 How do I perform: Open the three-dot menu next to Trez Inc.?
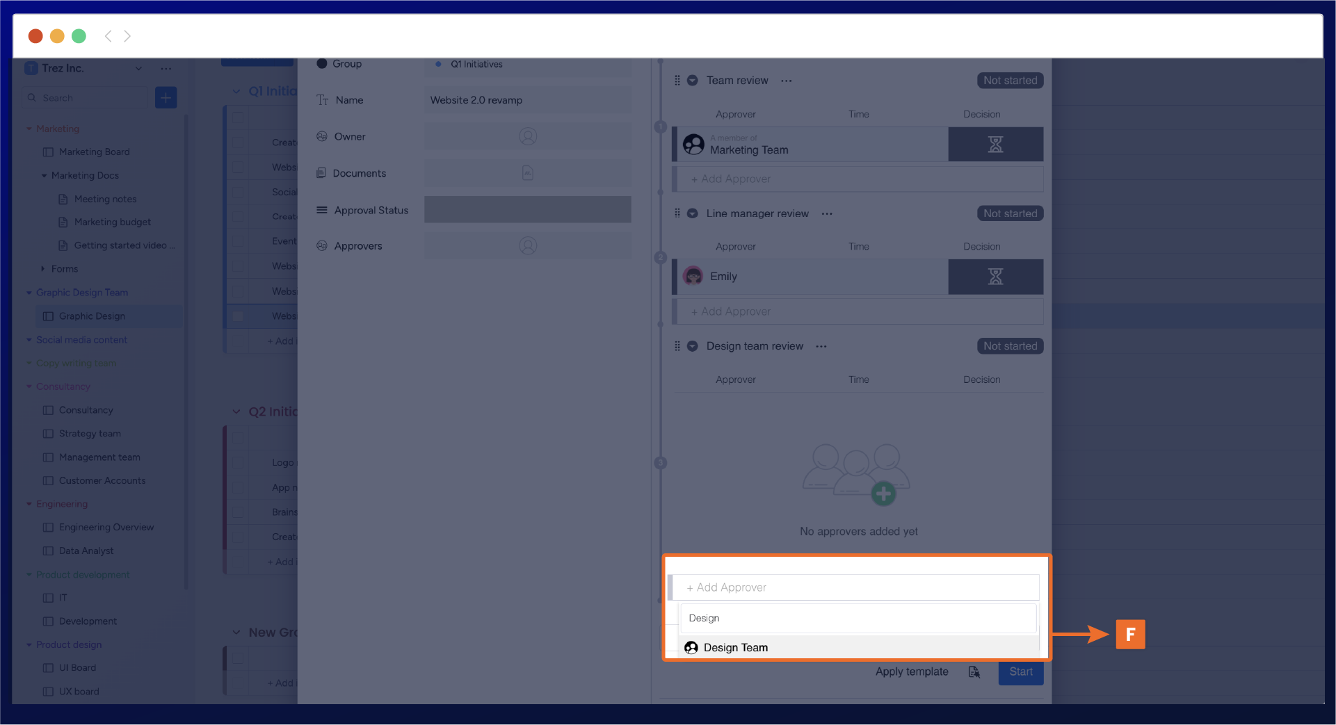(166, 68)
